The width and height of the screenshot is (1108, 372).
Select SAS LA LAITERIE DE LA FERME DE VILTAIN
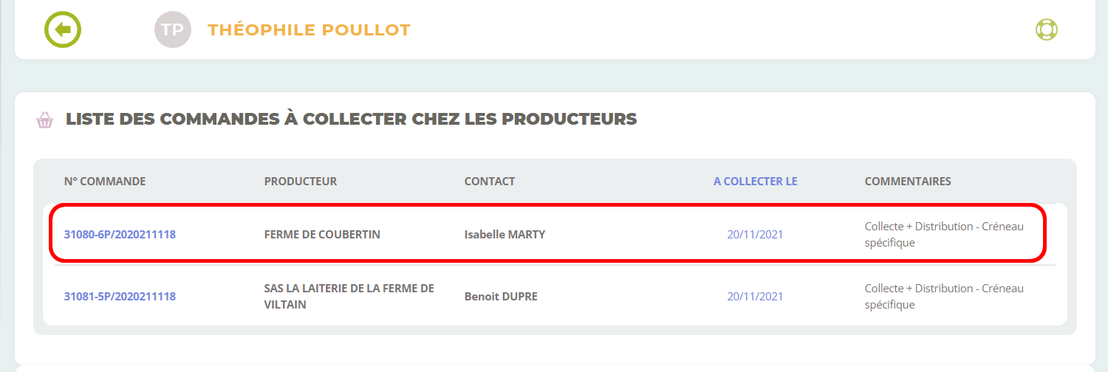click(349, 296)
